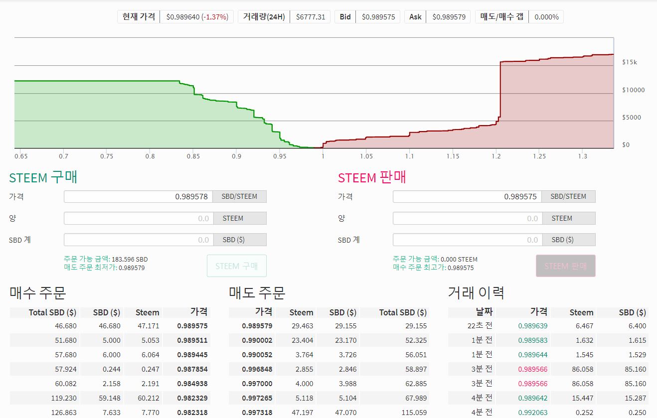Select sell order row priced 0.997318
The height and width of the screenshot is (418, 657).
click(329, 412)
